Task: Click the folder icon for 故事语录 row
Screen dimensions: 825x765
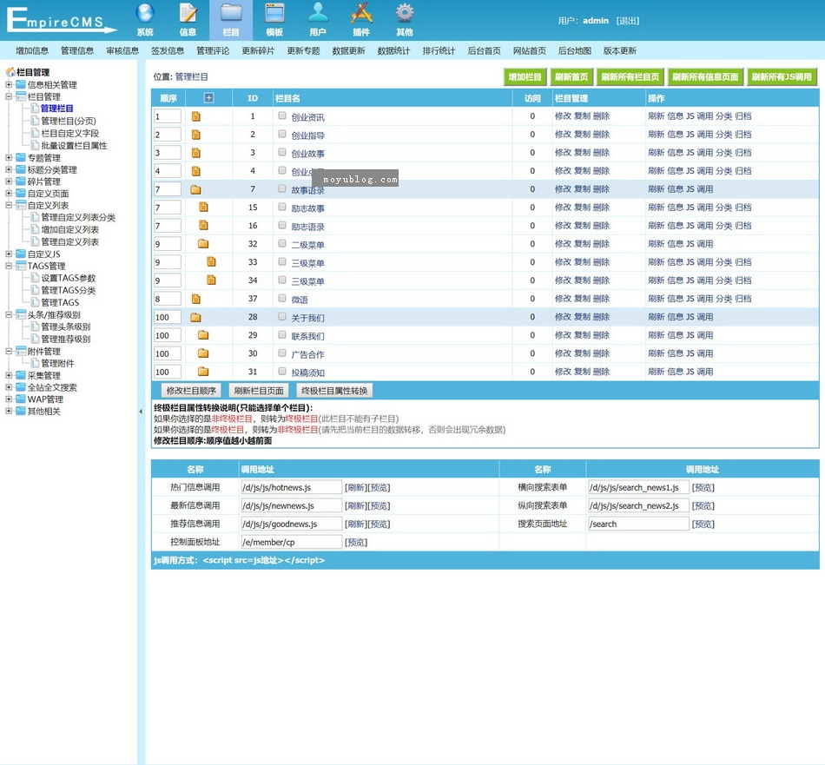Action: coord(195,189)
